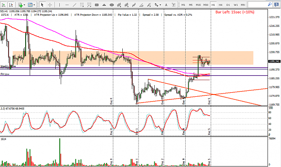Click the 'Spread vs. ADR' text

point(178,15)
